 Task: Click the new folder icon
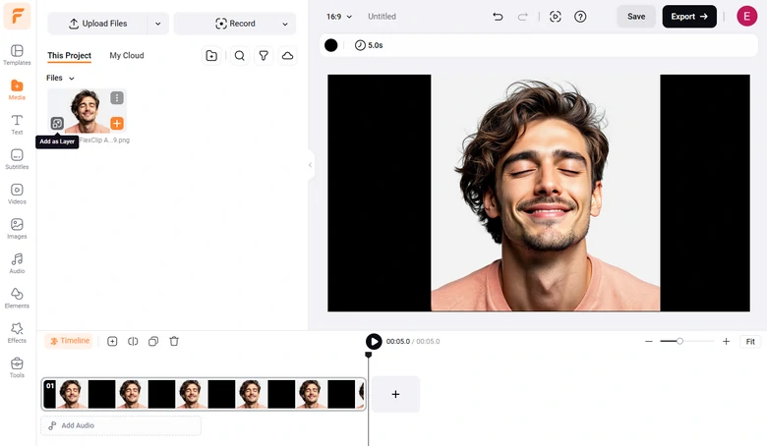click(x=211, y=56)
